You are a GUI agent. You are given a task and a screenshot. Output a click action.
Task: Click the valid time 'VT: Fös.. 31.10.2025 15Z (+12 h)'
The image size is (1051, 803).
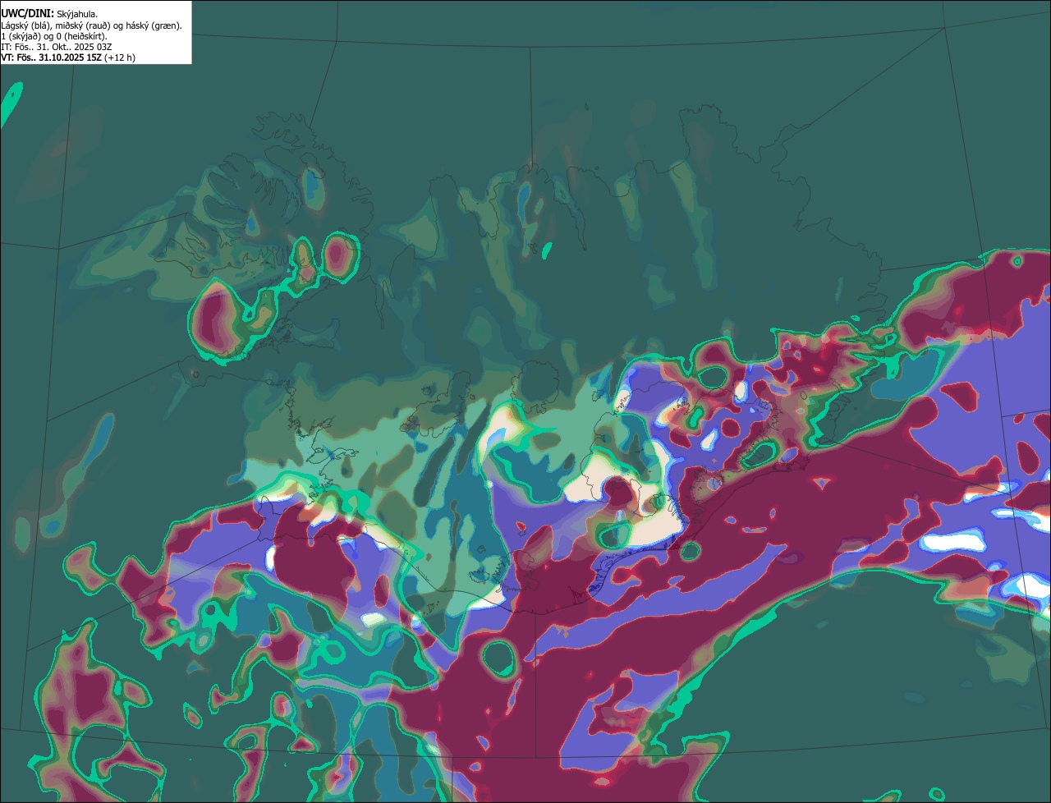click(68, 57)
